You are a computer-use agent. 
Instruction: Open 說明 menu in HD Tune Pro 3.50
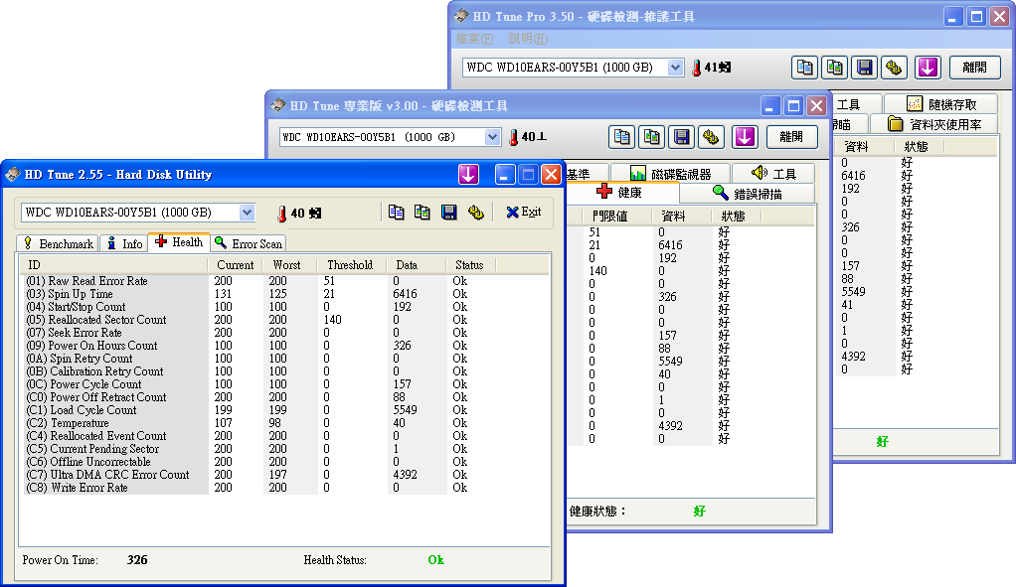click(x=528, y=39)
